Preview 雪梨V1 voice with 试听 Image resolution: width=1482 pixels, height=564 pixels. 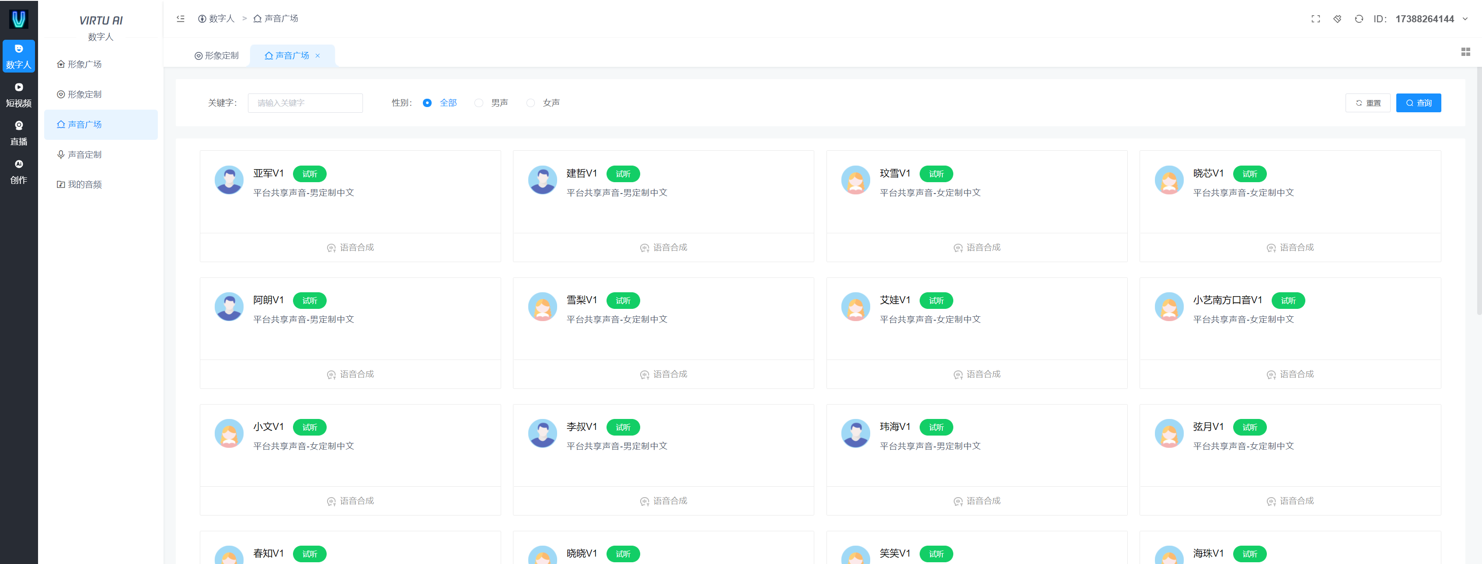click(623, 301)
